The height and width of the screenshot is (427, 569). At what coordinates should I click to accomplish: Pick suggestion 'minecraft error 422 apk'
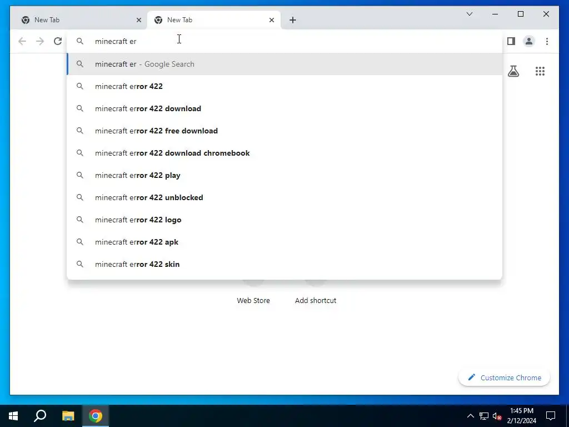[x=284, y=242]
